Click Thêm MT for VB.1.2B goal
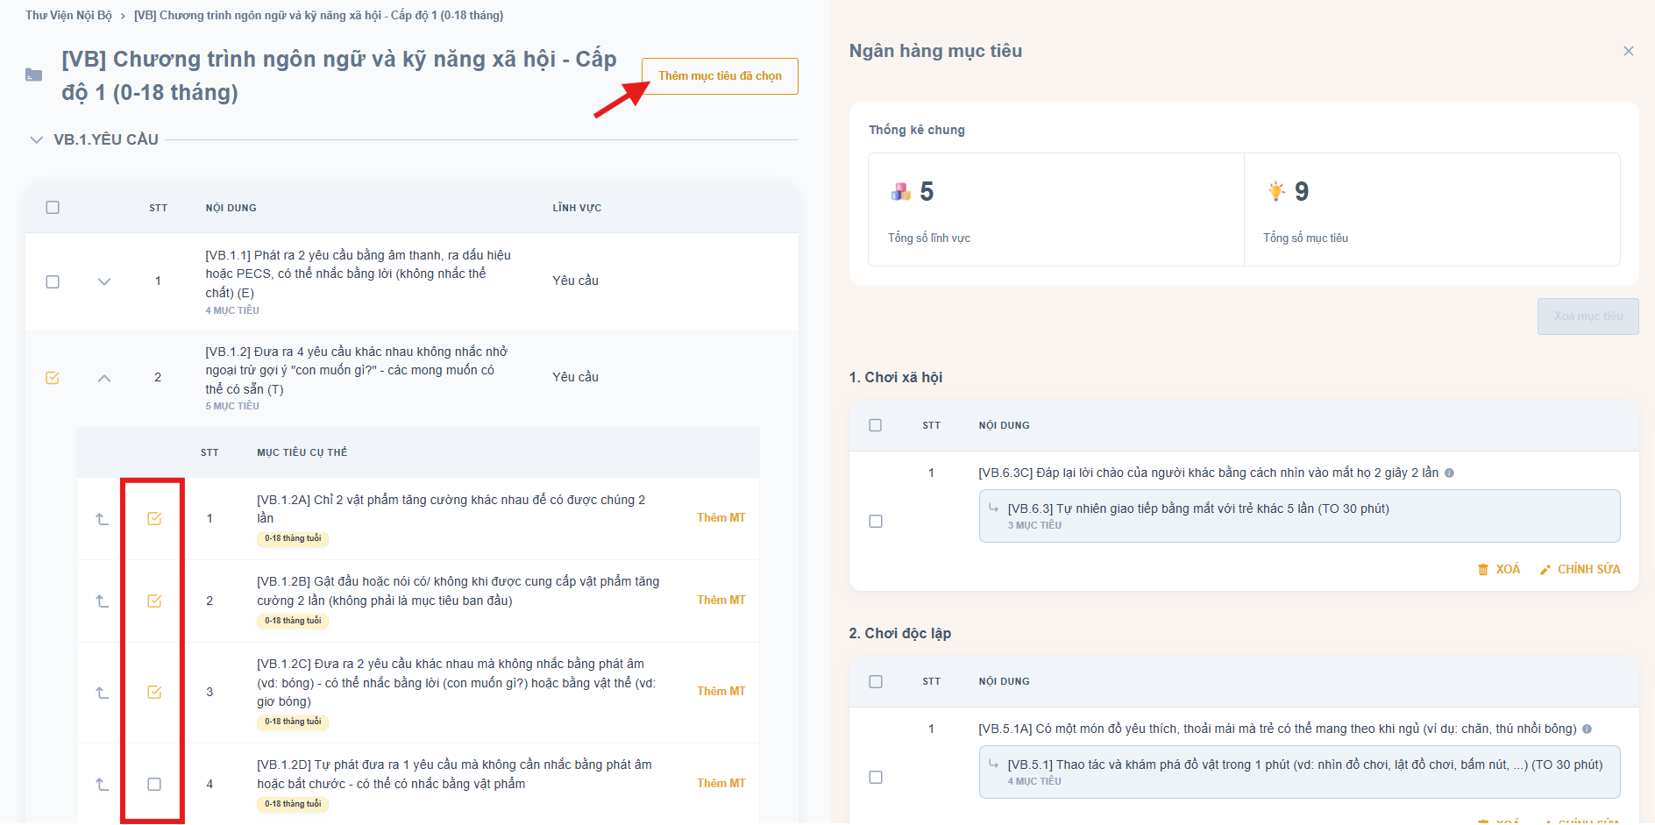The image size is (1655, 825). click(721, 601)
